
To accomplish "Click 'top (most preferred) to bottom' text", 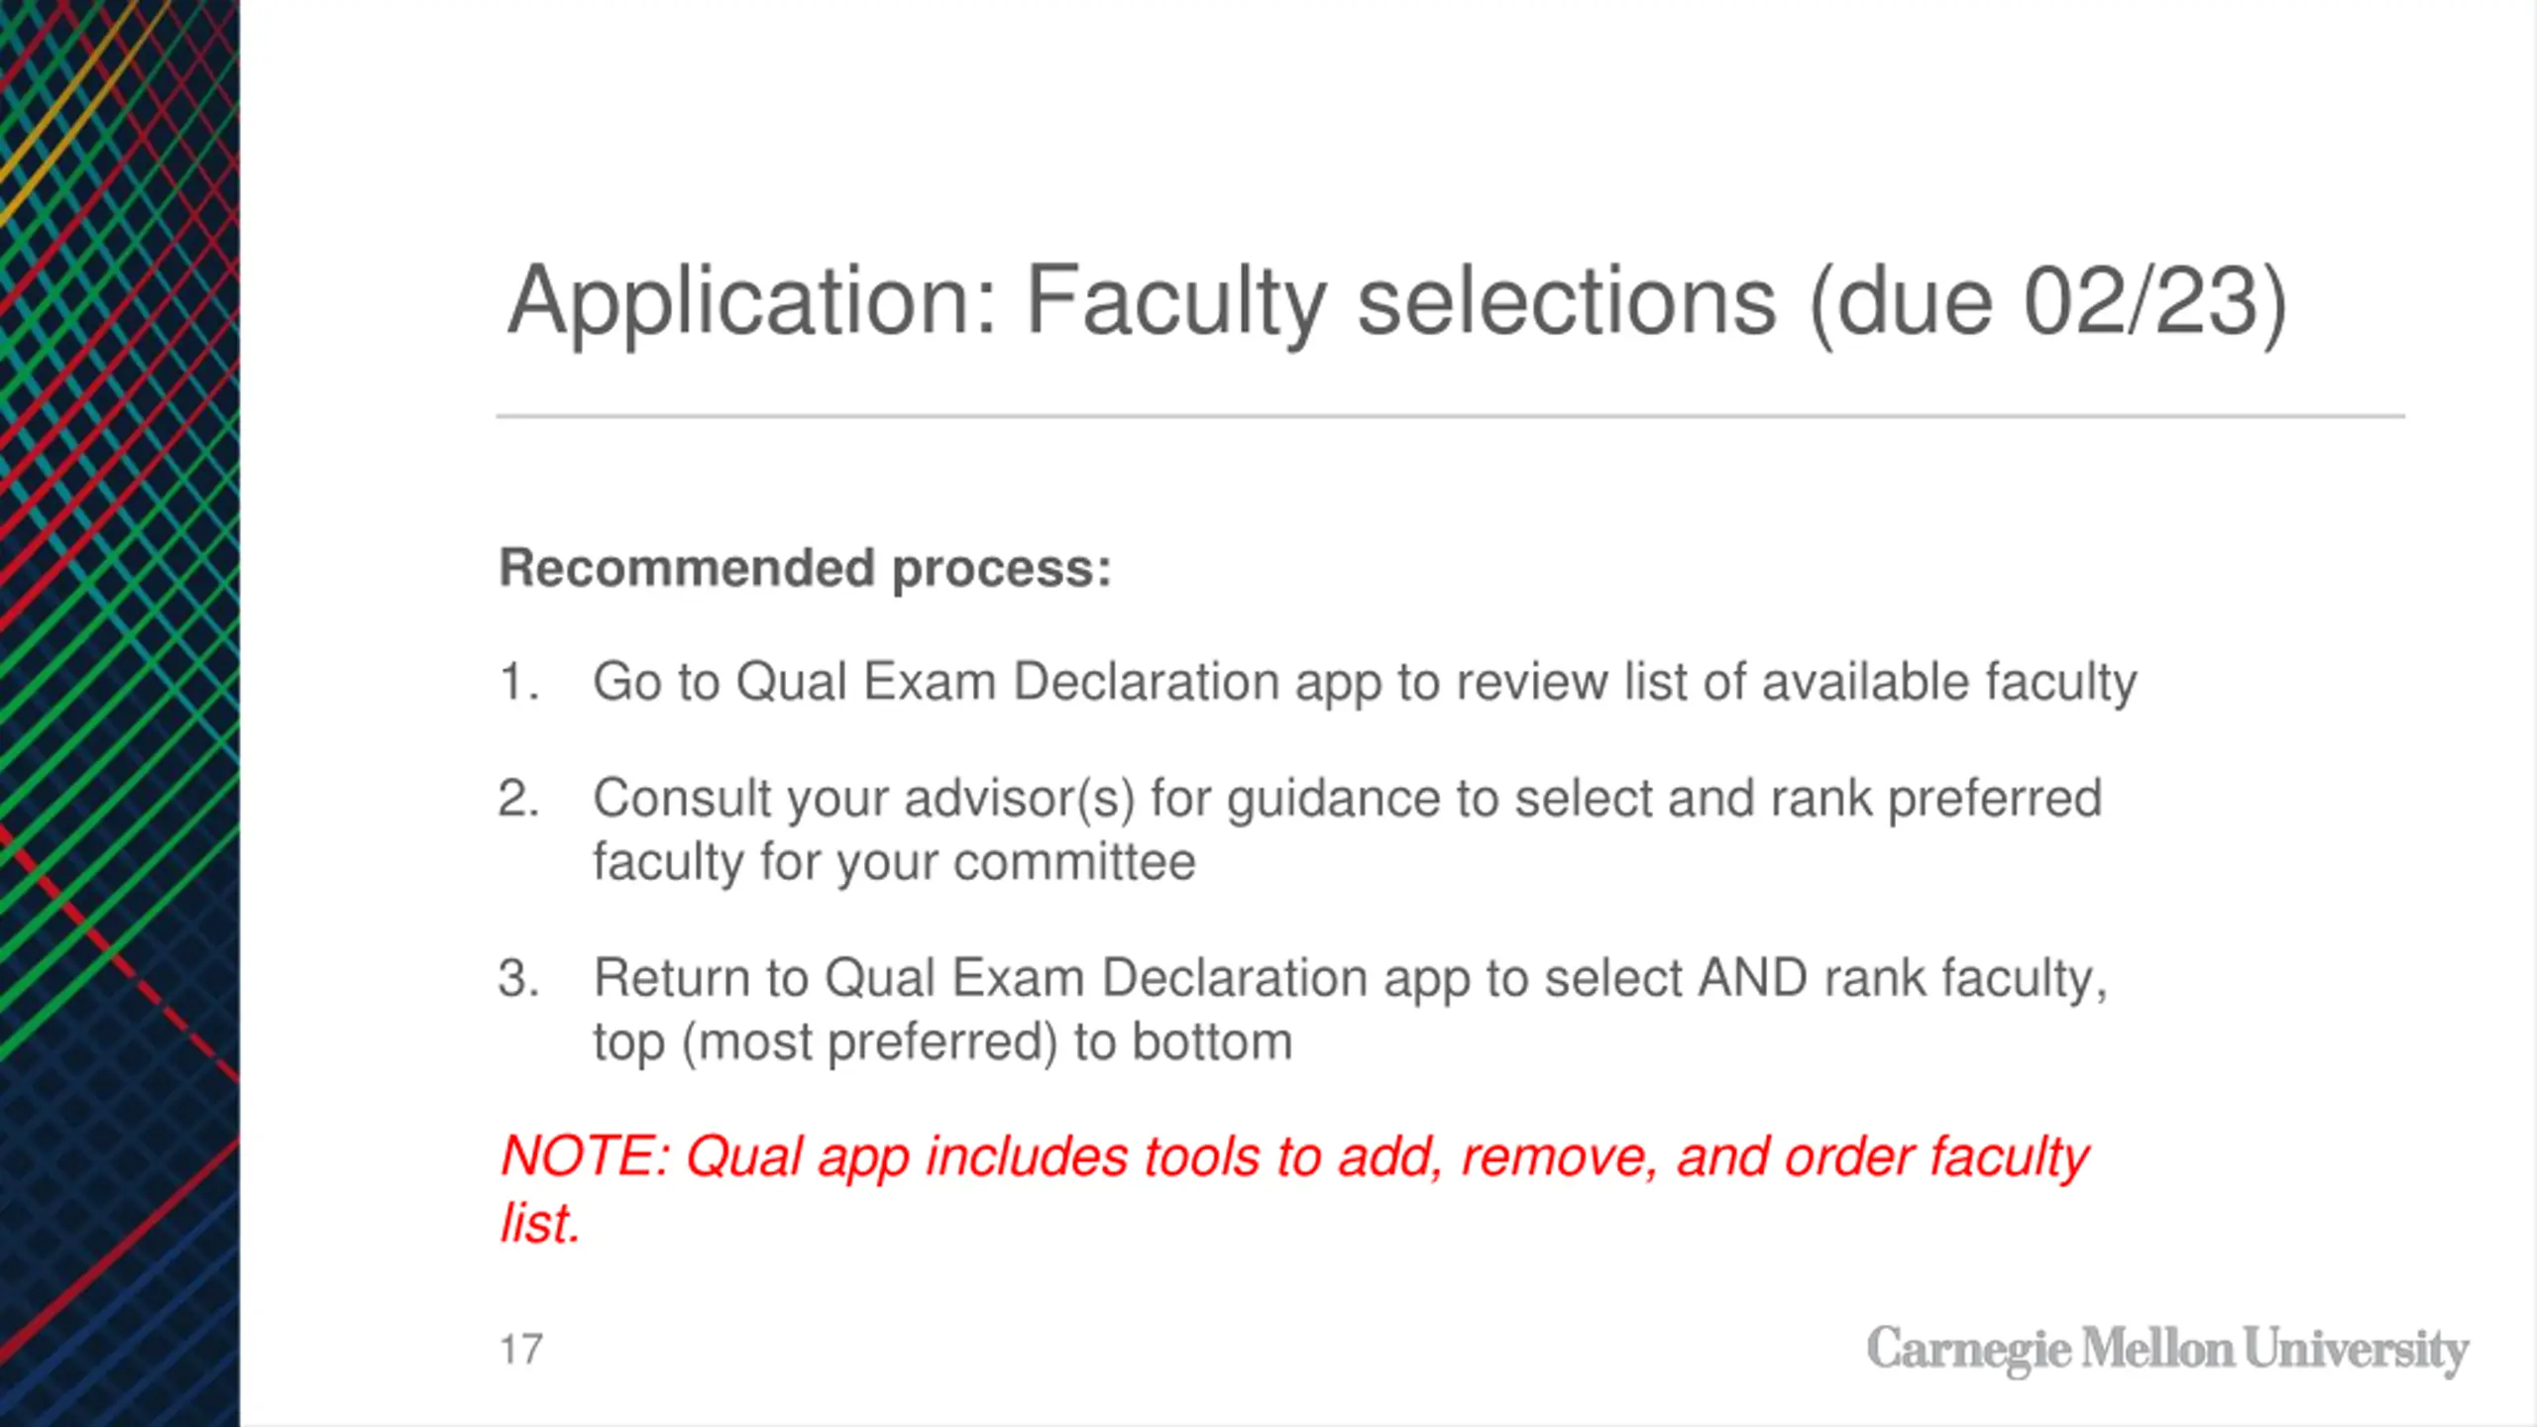I will tap(942, 1043).
